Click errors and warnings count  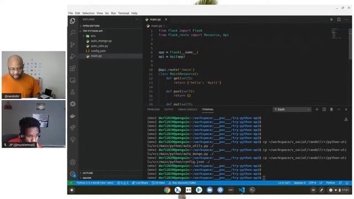123,183
